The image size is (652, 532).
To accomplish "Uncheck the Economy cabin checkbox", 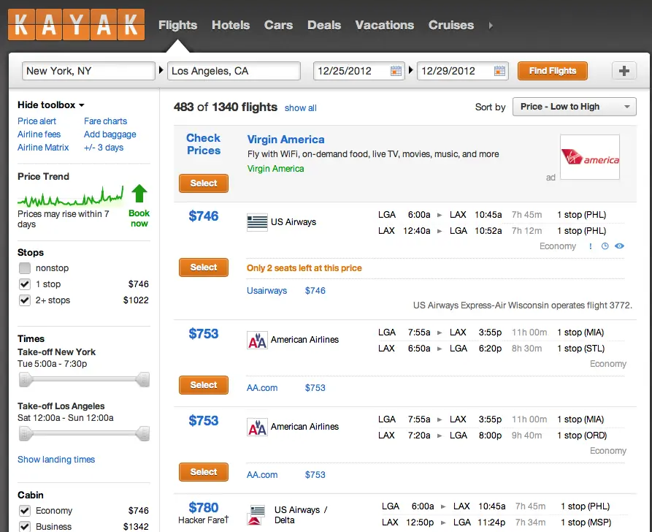I will tap(25, 511).
